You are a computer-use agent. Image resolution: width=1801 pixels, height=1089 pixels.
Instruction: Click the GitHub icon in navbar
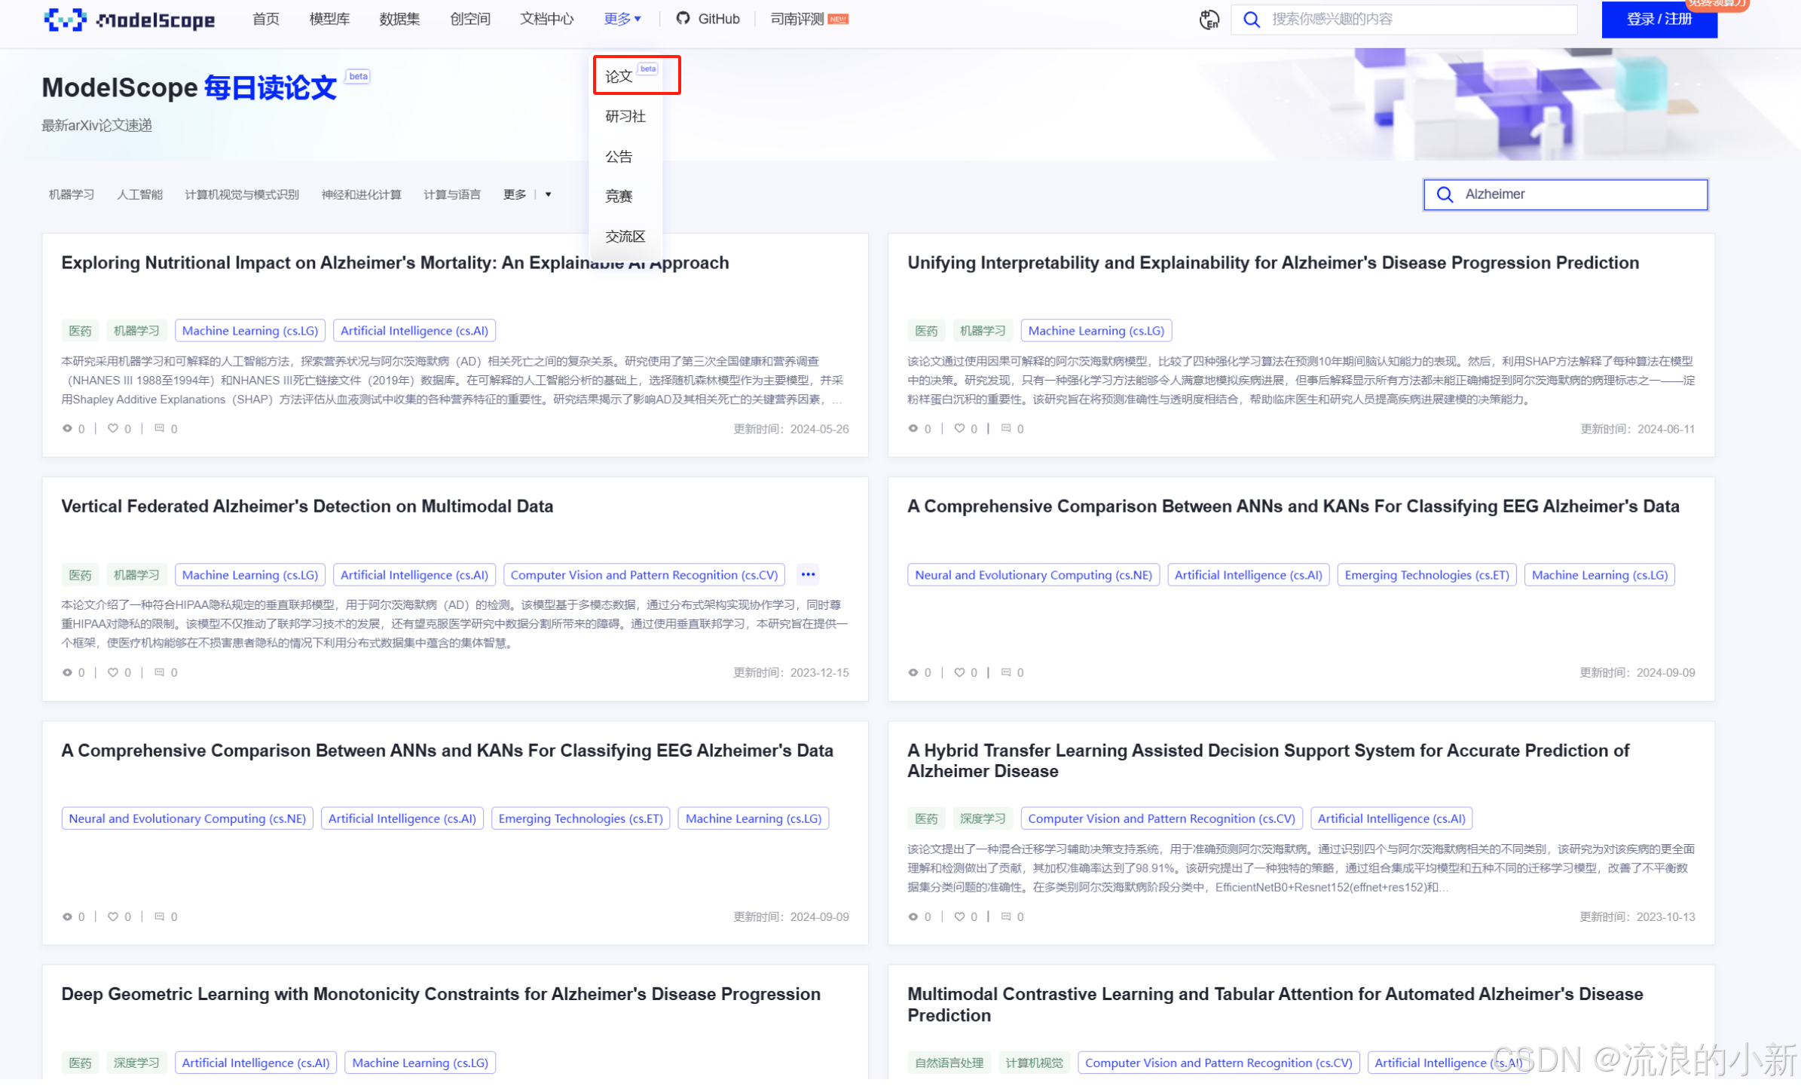683,19
